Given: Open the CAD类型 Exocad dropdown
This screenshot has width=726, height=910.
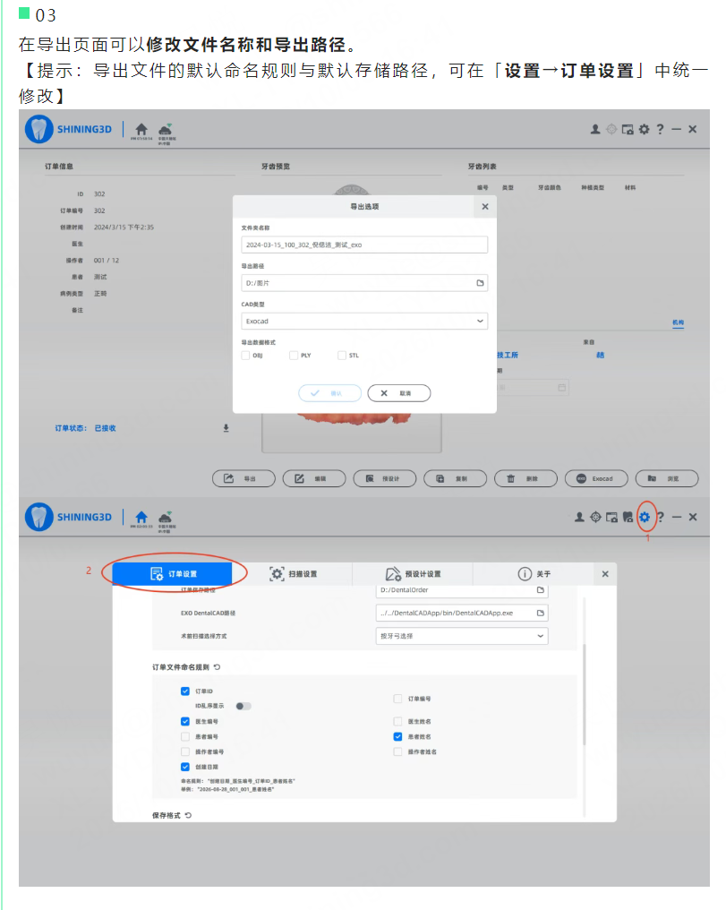Looking at the screenshot, I should coord(364,321).
